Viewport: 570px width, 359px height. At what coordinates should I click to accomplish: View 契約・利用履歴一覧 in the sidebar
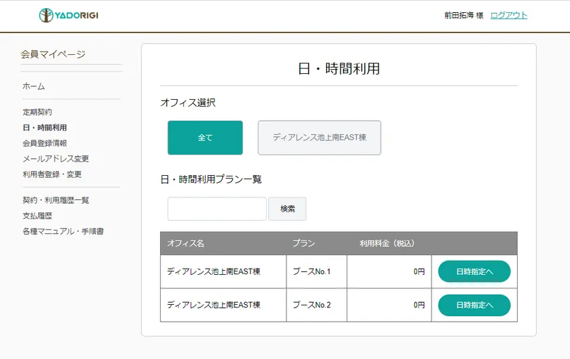(56, 200)
